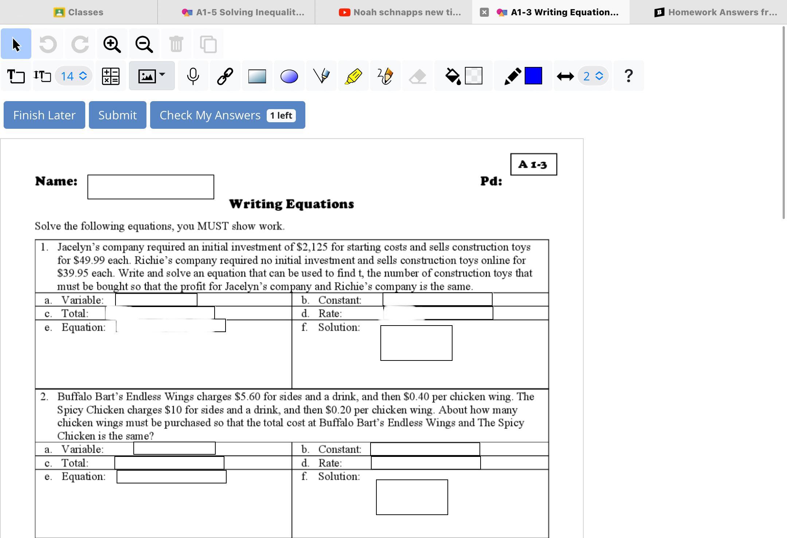Select the arrow pointer tool
787x538 pixels.
point(16,44)
